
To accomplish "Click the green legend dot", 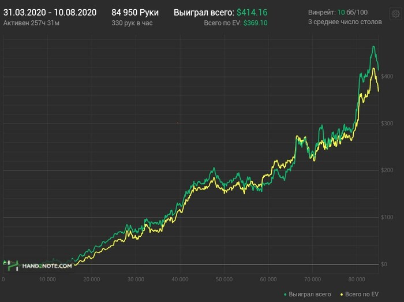I will click(x=285, y=294).
